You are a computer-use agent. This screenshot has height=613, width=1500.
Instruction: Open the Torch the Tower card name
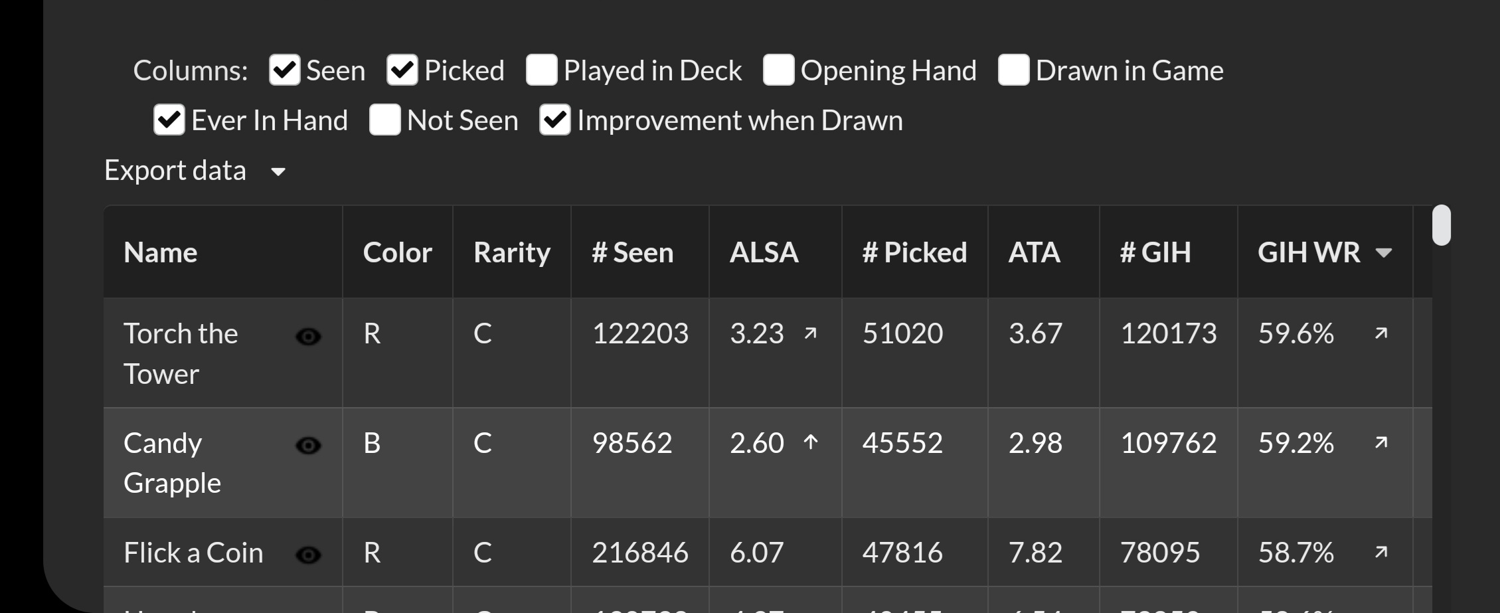pos(181,353)
